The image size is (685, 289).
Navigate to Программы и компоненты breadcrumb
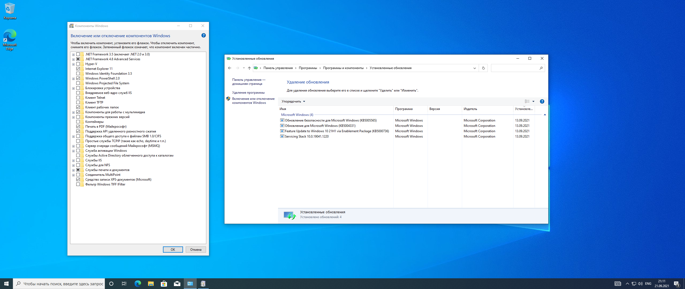coord(343,68)
